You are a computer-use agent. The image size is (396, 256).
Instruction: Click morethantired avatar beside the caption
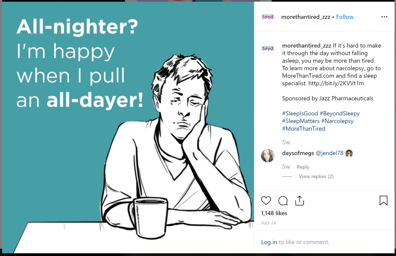click(x=268, y=48)
